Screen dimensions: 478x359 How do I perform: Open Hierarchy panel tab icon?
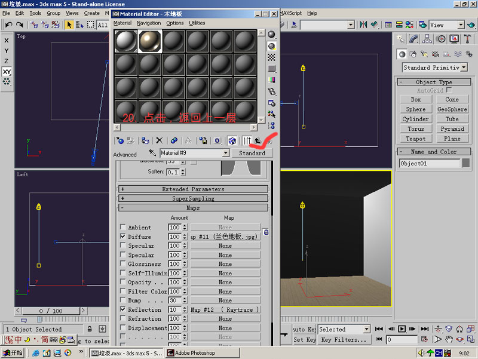pos(427,39)
